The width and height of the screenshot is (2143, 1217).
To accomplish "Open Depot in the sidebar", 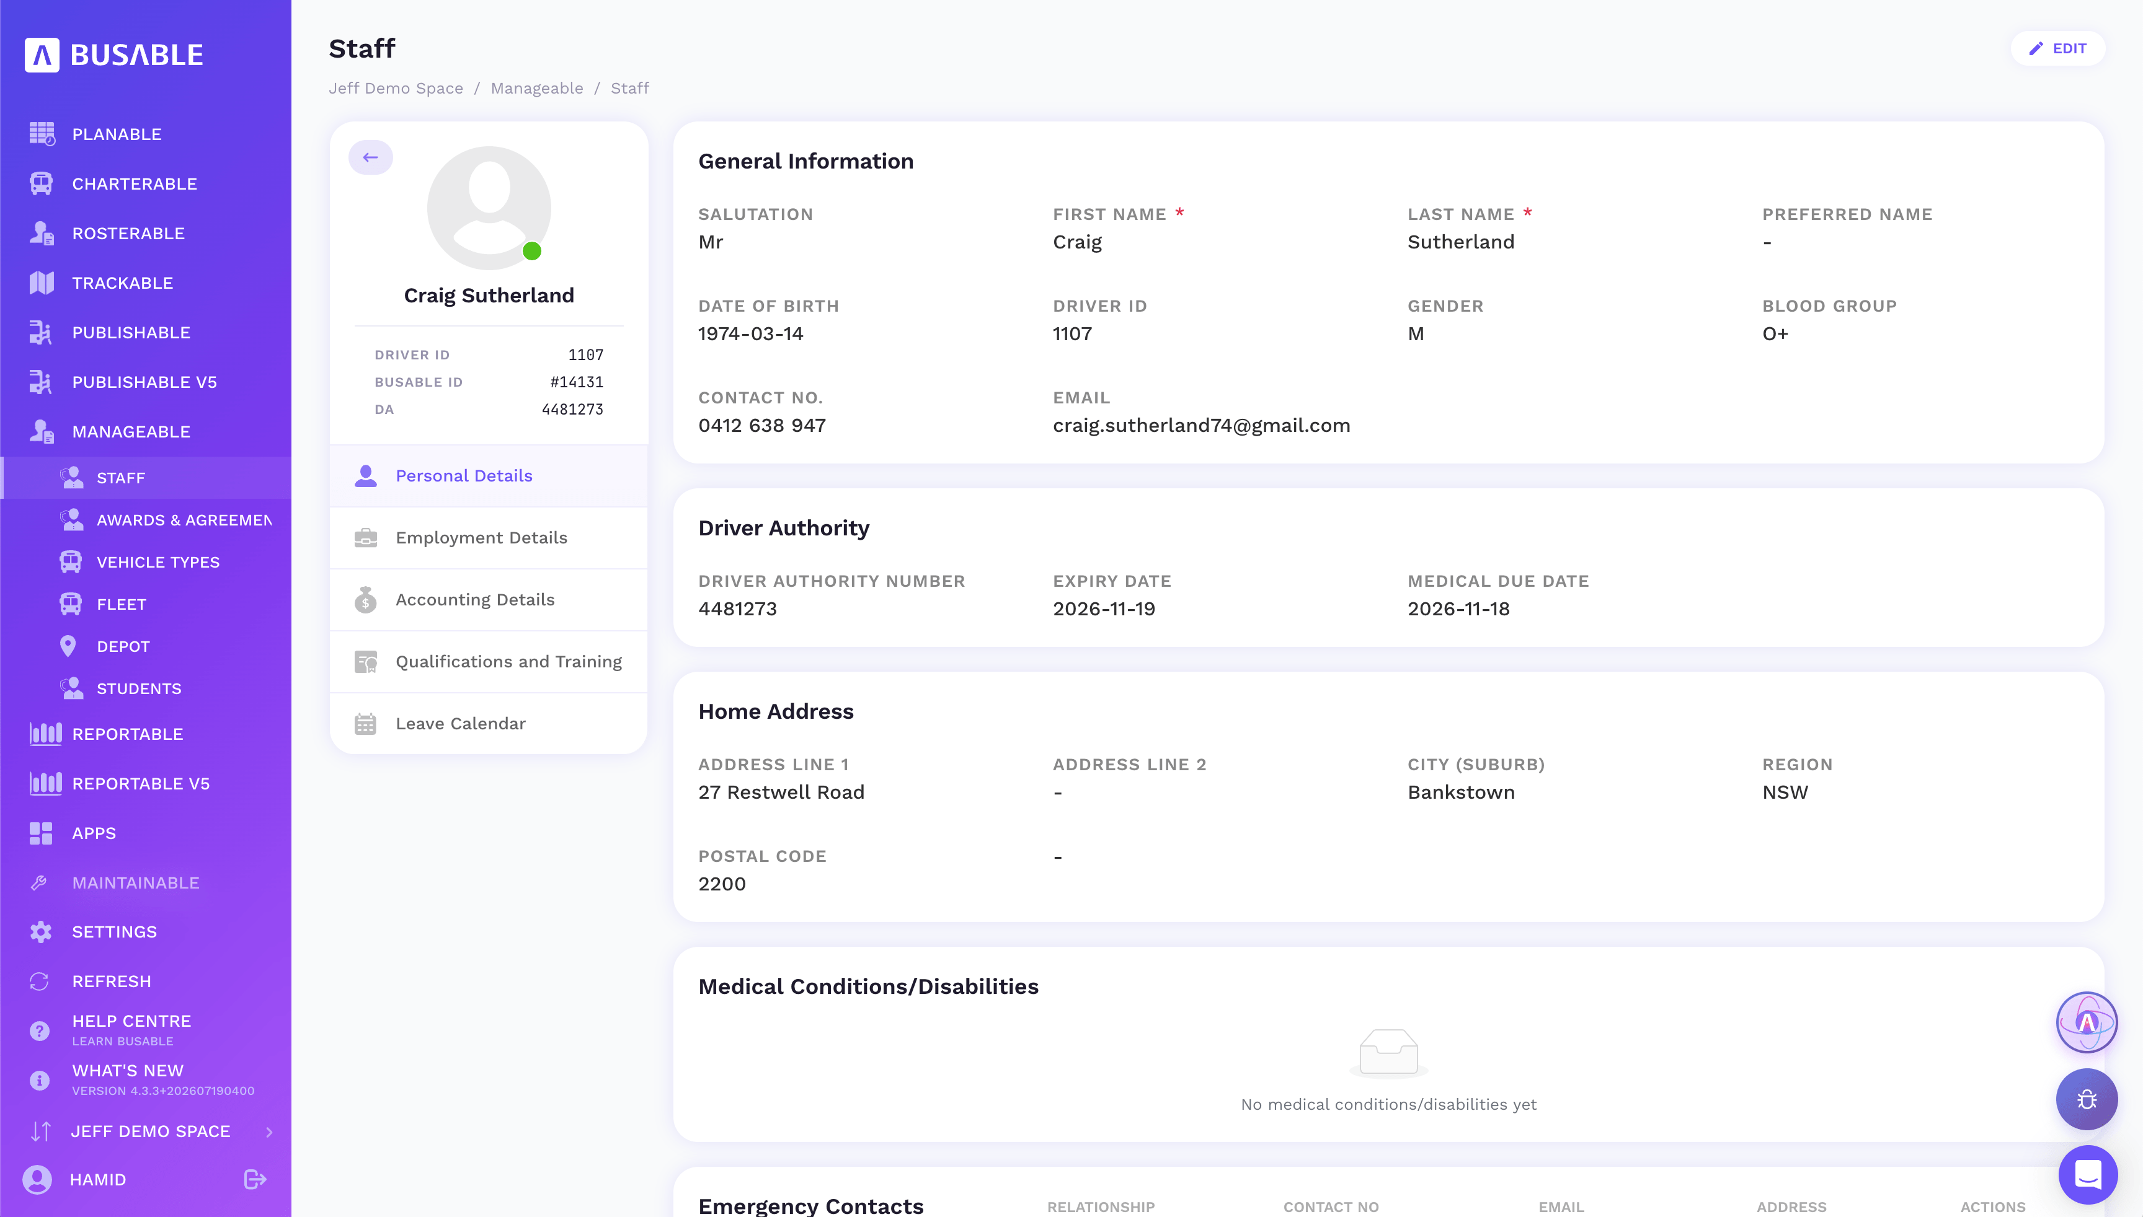I will (x=146, y=646).
